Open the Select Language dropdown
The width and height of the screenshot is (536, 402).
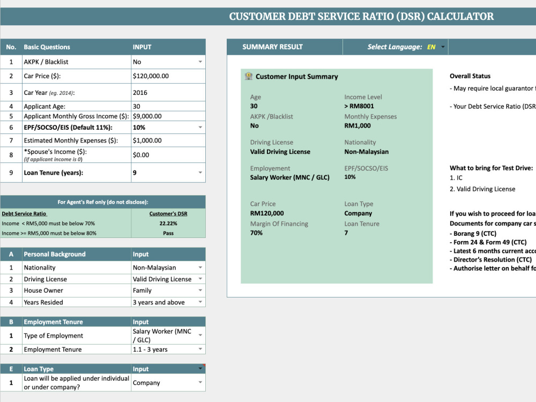(442, 47)
